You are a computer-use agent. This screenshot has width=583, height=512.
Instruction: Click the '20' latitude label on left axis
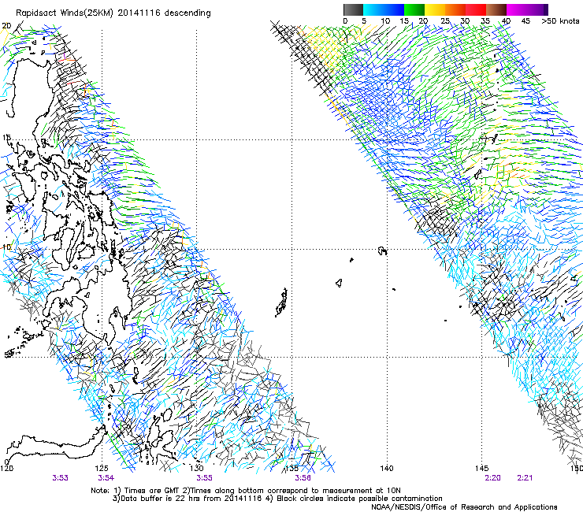coord(6,26)
